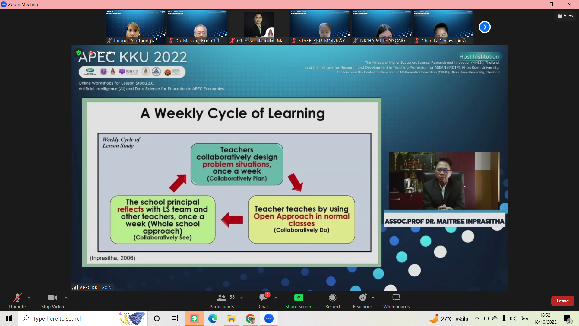
Task: Open the Participants panel icon
Action: 222,298
